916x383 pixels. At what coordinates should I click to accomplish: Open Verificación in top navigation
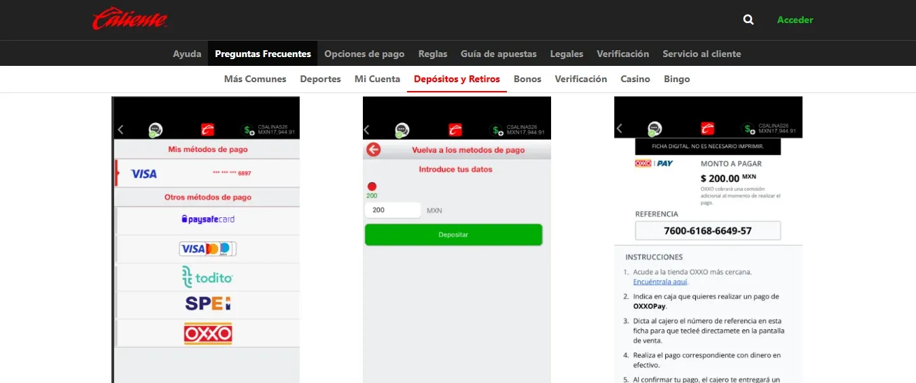tap(623, 54)
